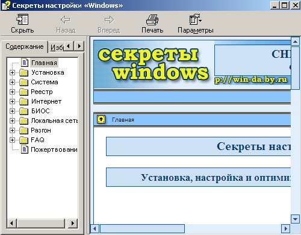The height and width of the screenshot is (235, 301).
Task: Expand the Установка tree node
Action: click(12, 72)
